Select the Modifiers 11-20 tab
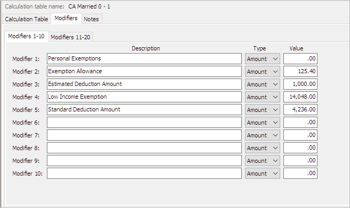The height and width of the screenshot is (208, 350). pos(70,37)
